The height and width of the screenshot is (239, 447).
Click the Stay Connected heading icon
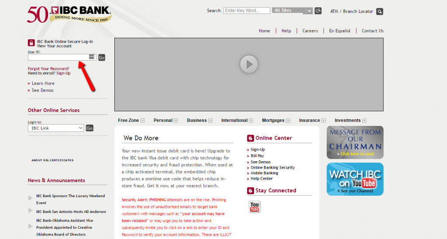250,191
